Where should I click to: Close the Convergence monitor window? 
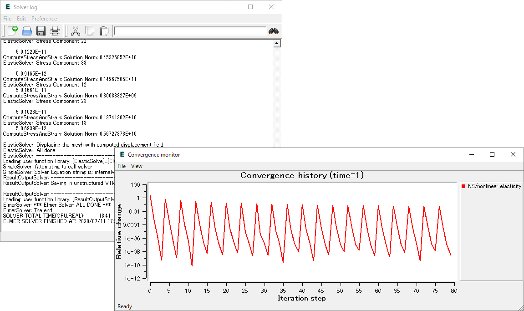tap(513, 154)
